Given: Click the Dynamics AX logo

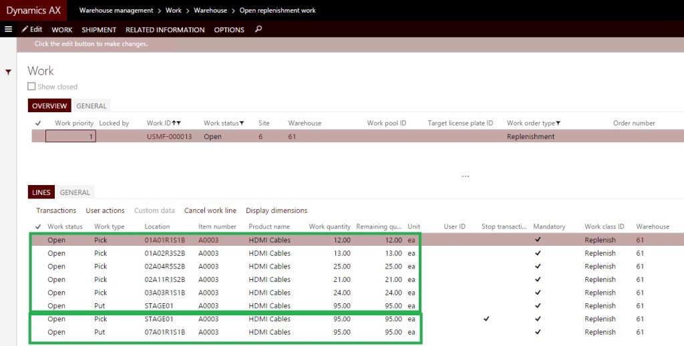Looking at the screenshot, I should [x=32, y=10].
